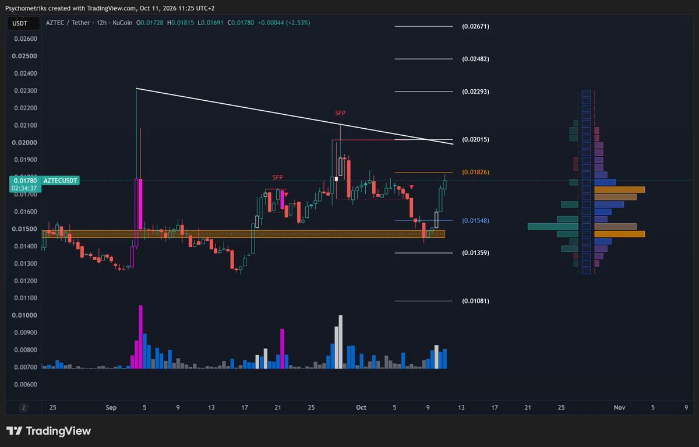Click the KuCoin exchange name in the legend
The height and width of the screenshot is (447, 699).
pyautogui.click(x=122, y=23)
